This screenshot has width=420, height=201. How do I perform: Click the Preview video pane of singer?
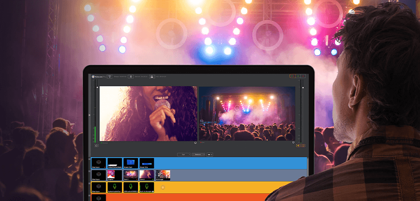click(148, 113)
